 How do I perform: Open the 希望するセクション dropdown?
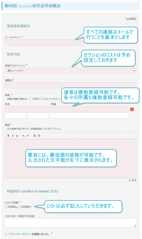tap(71, 71)
